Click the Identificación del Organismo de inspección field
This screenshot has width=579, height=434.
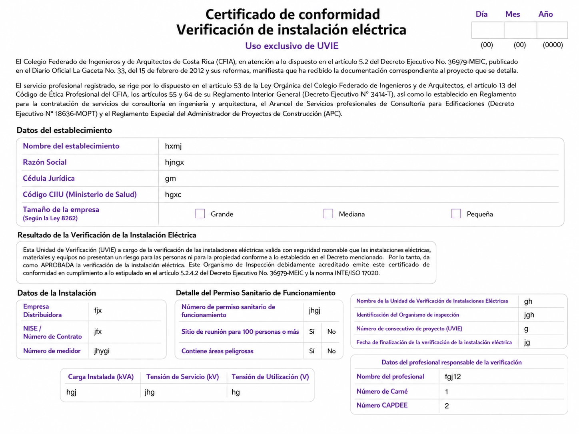point(542,315)
